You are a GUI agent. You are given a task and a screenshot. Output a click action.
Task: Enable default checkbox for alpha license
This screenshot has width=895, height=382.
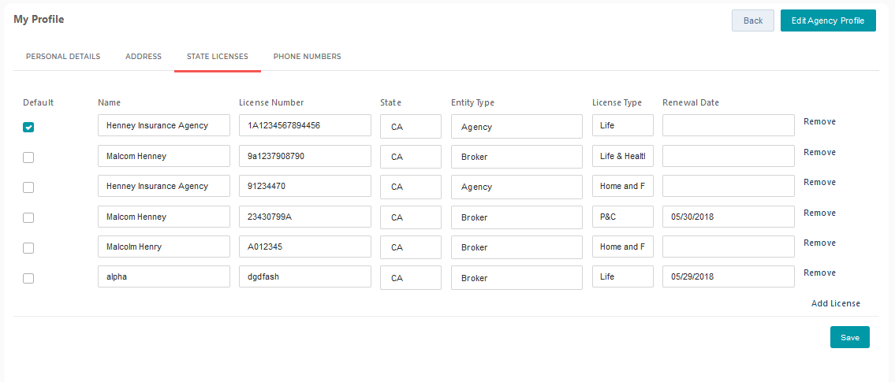pos(28,278)
